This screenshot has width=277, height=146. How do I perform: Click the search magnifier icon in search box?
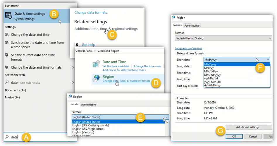pos(7,137)
